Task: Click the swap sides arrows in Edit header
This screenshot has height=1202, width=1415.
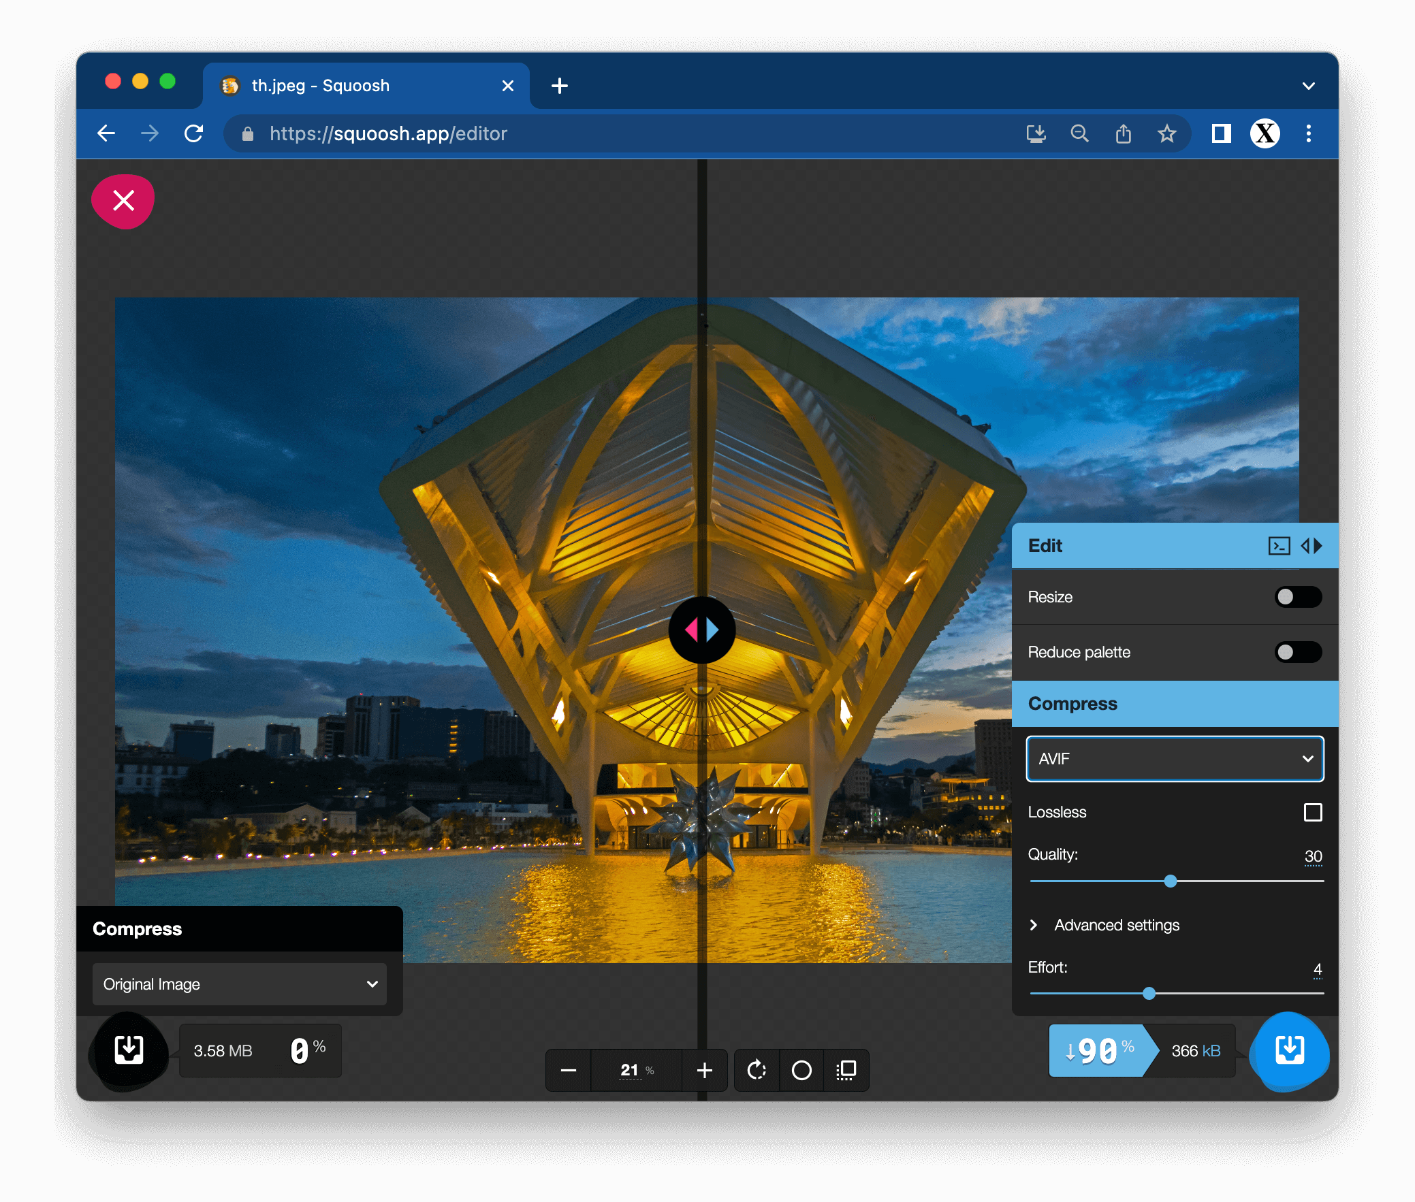Action: tap(1311, 546)
